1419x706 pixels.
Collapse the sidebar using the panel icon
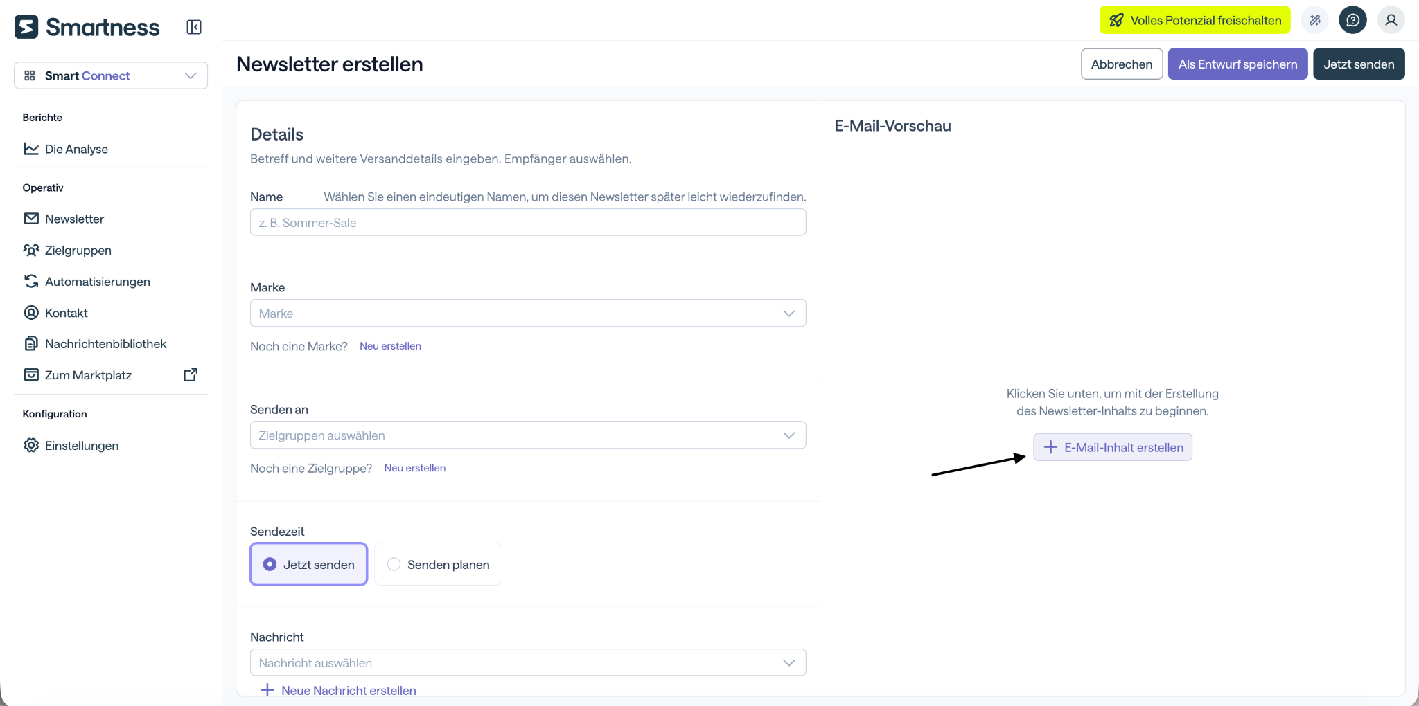(194, 27)
